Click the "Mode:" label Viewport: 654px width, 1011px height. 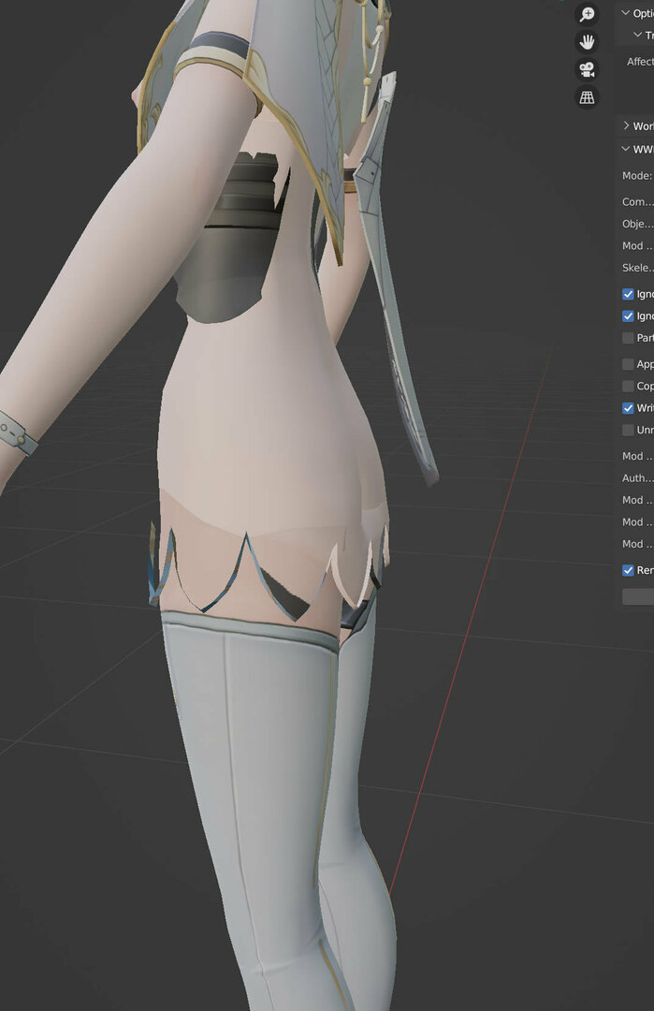tap(637, 175)
